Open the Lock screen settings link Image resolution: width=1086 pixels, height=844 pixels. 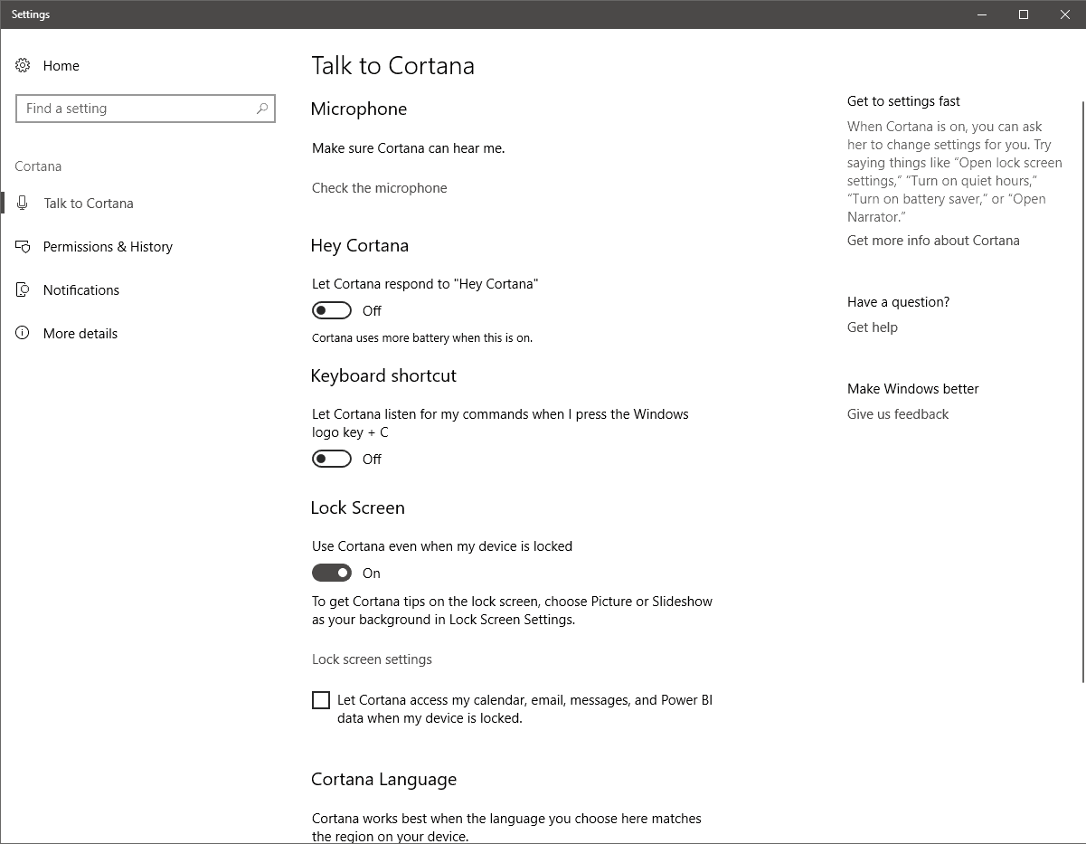coord(372,659)
